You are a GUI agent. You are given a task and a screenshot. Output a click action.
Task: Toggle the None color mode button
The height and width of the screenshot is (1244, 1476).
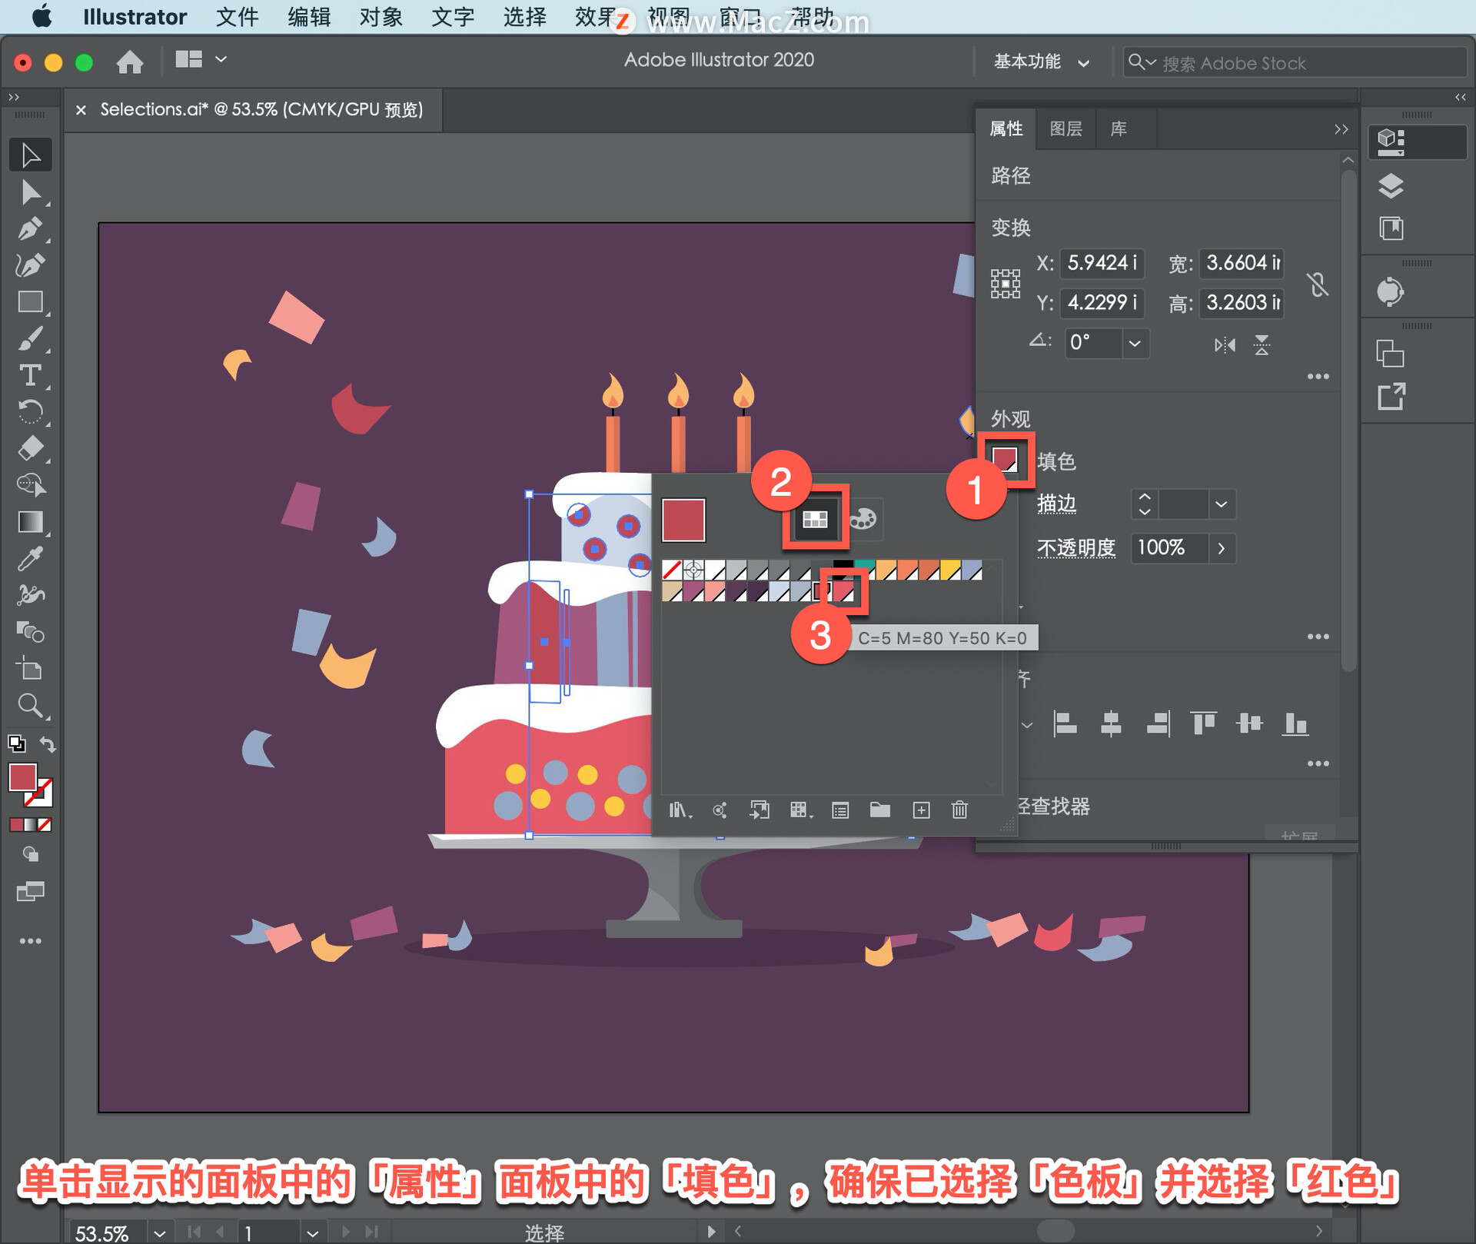45,824
